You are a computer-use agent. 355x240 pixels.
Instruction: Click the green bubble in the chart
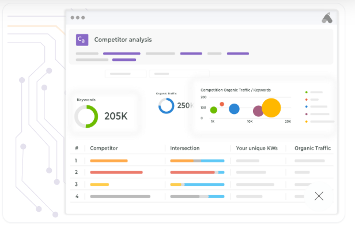coord(214,110)
